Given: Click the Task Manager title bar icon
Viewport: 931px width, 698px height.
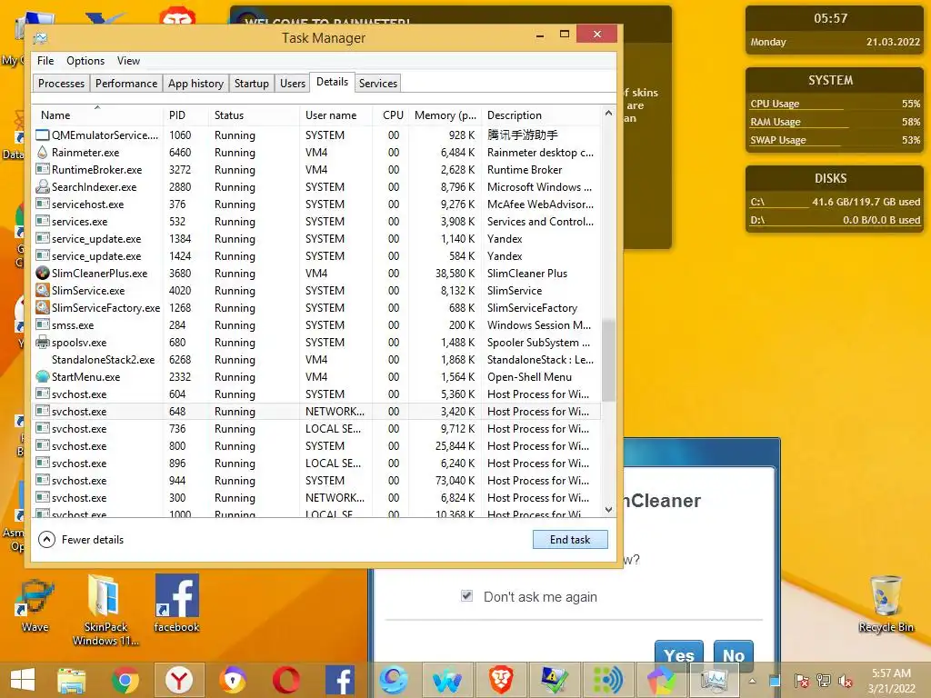Looking at the screenshot, I should [x=40, y=38].
